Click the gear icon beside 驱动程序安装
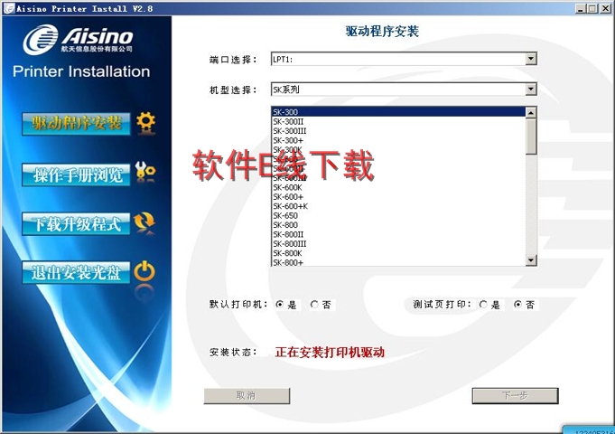 pos(145,122)
